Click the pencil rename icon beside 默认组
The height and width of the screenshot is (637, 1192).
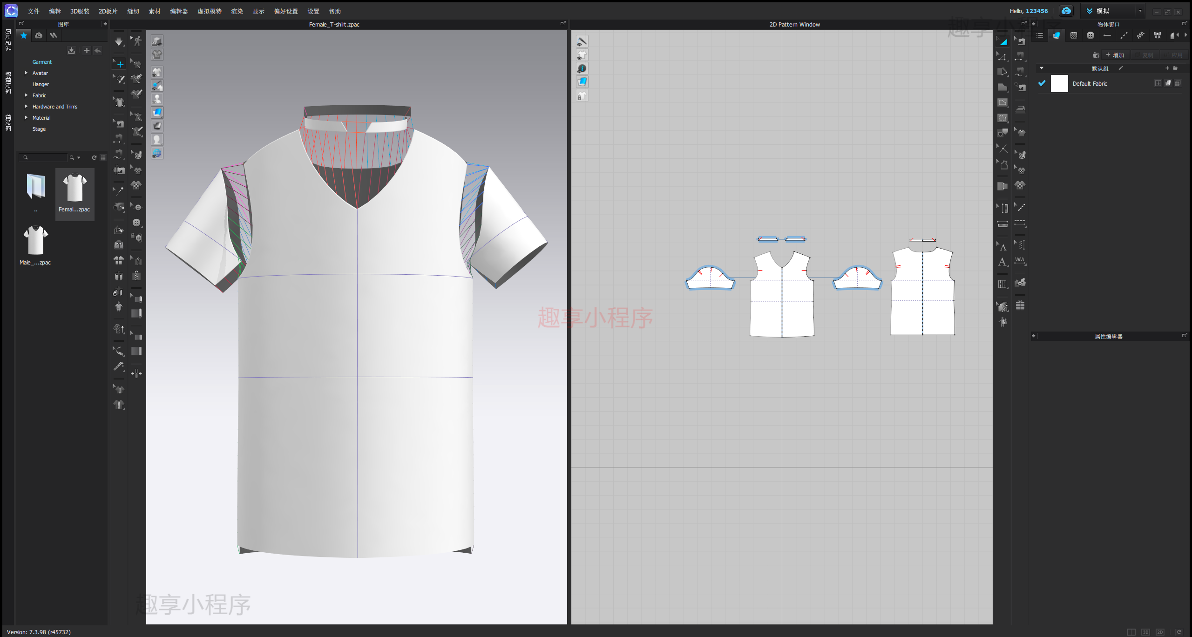(1121, 68)
